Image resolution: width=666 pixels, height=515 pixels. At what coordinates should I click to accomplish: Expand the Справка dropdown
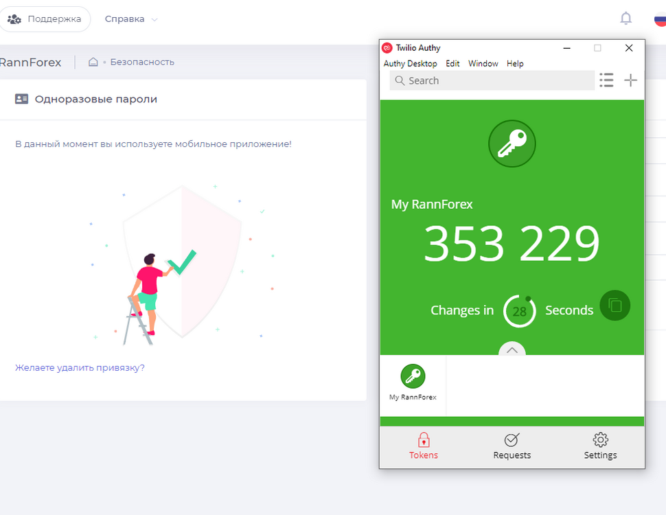(x=131, y=19)
